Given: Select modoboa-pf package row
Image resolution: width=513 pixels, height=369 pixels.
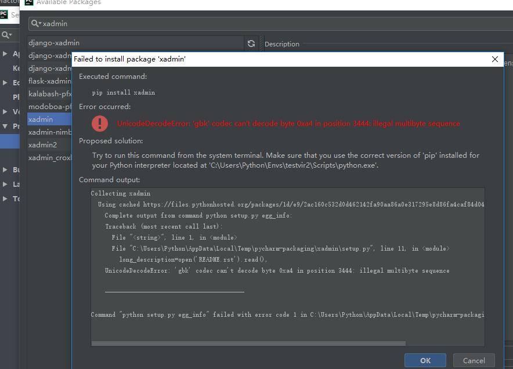Looking at the screenshot, I should (49, 106).
